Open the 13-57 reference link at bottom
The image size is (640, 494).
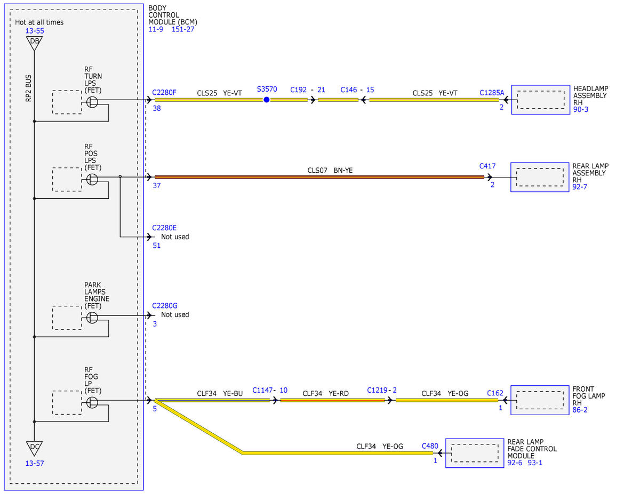35,463
